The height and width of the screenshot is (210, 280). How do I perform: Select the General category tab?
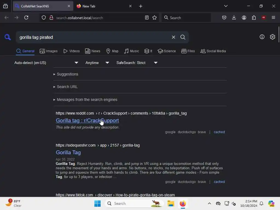25,51
